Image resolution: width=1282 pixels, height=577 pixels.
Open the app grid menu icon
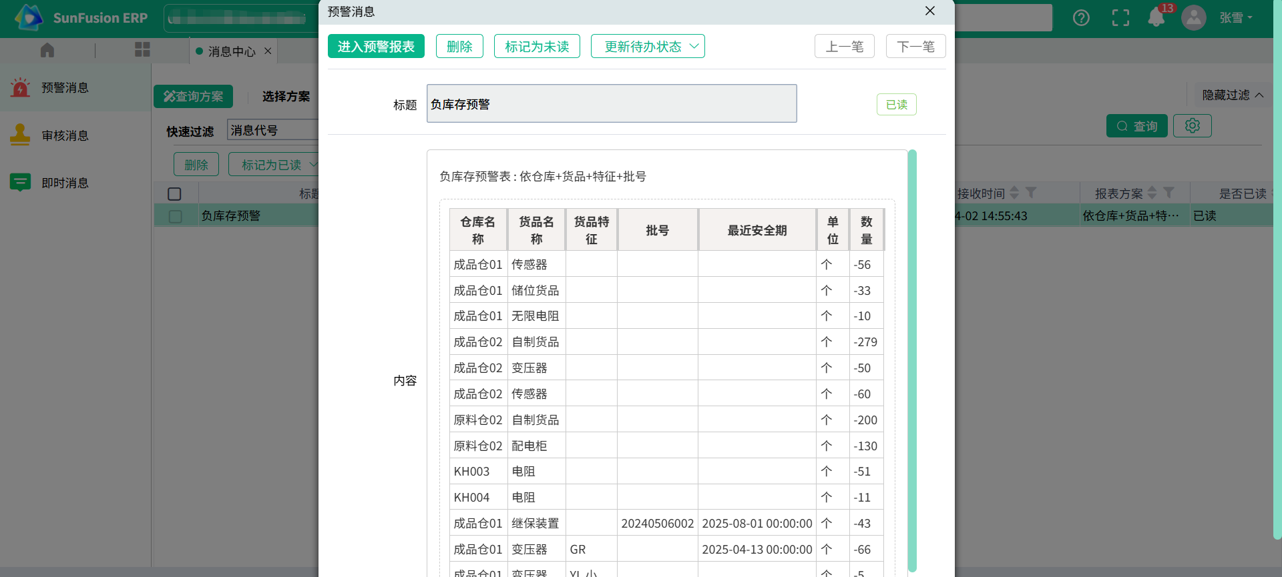click(142, 50)
